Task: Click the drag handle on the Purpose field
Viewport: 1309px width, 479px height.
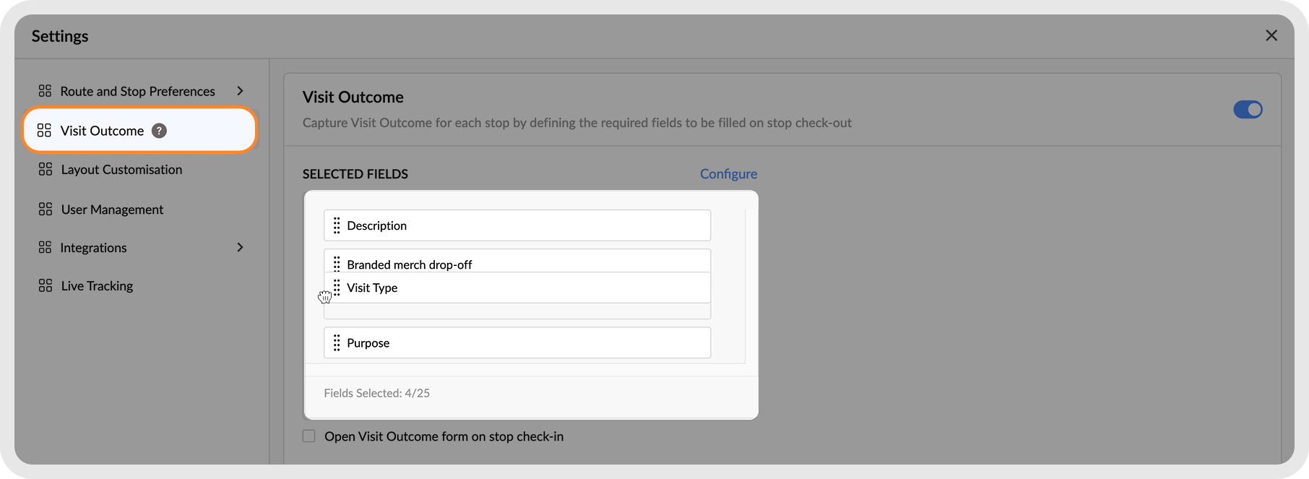Action: (x=337, y=342)
